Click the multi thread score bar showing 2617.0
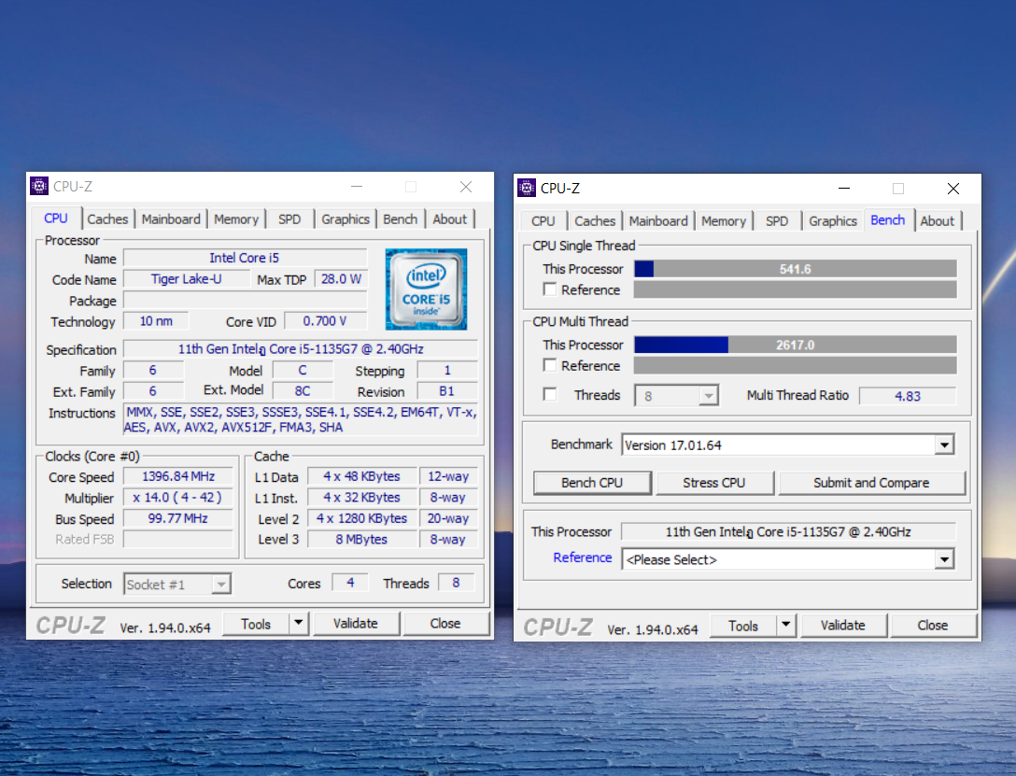 [795, 345]
